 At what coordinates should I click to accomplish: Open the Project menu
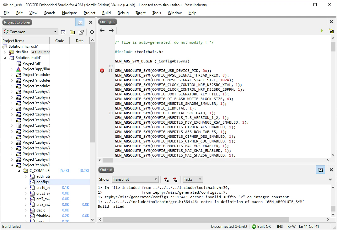pos(89,13)
